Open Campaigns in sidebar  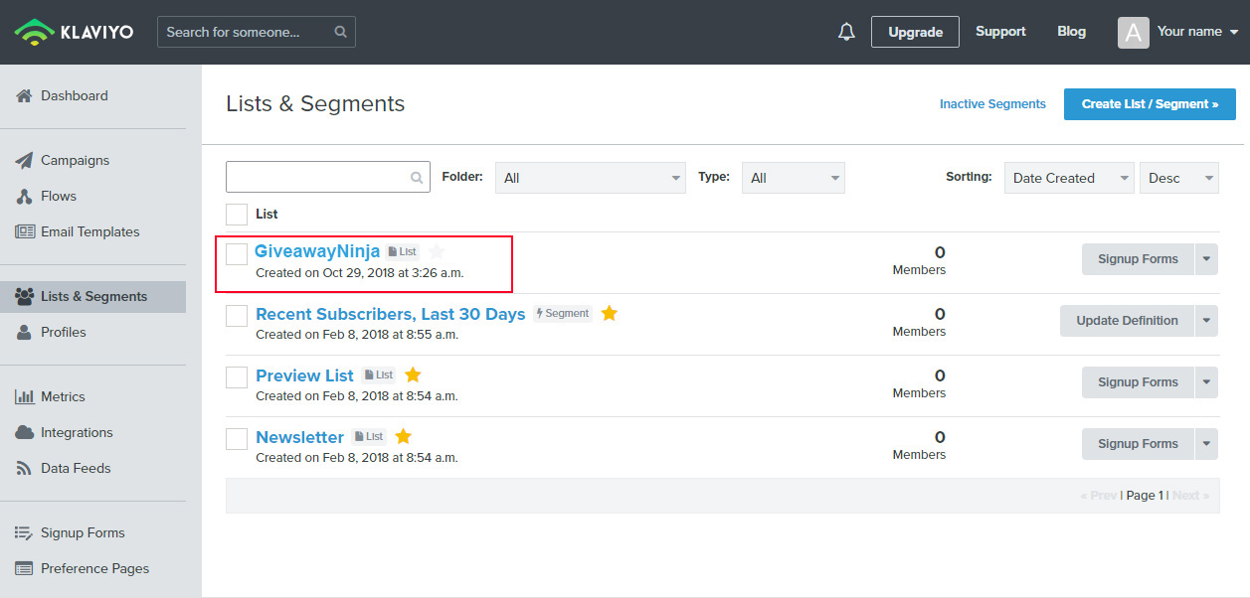[76, 161]
